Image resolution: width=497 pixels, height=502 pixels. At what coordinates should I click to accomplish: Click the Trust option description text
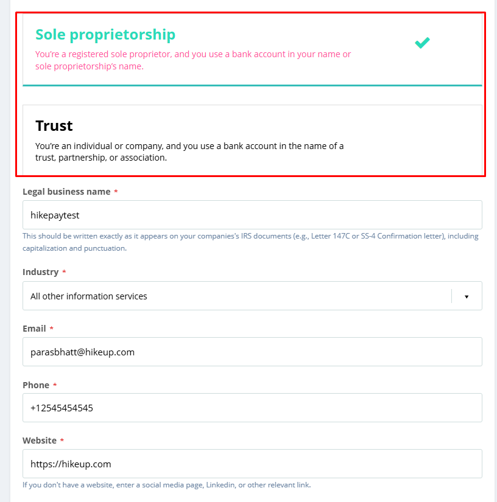click(x=189, y=152)
